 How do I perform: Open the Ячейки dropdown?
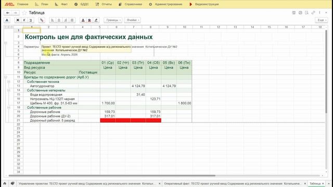tap(133, 20)
